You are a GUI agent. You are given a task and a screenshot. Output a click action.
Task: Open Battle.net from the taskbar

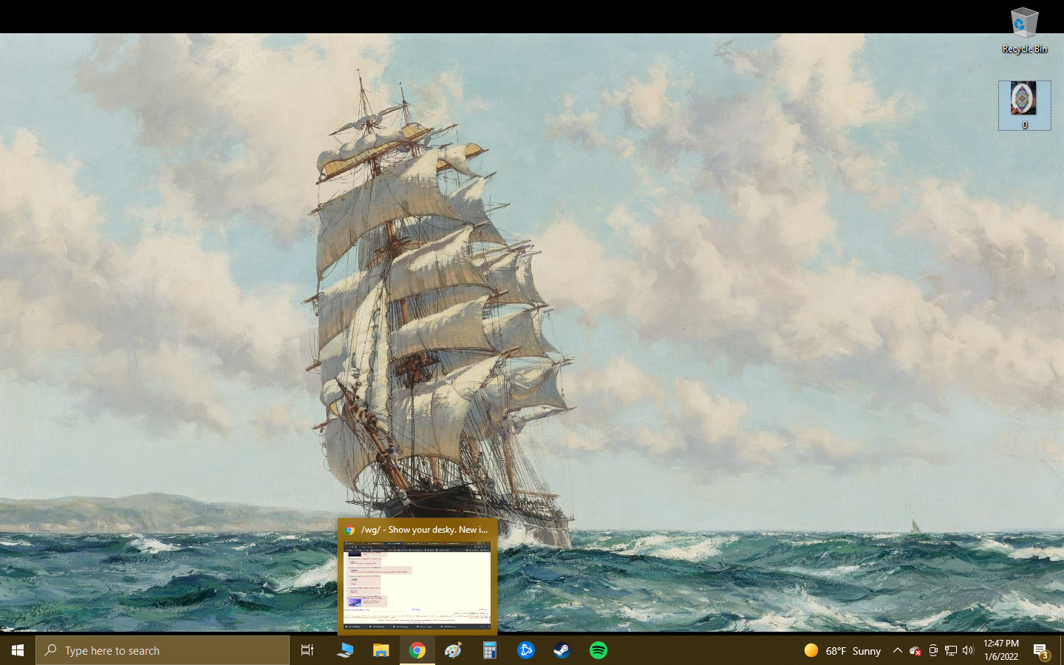525,650
